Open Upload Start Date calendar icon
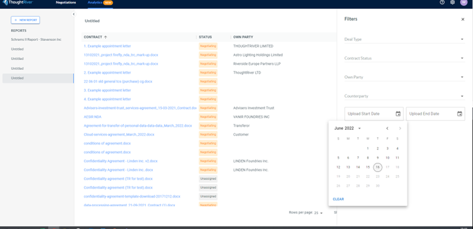 [398, 114]
